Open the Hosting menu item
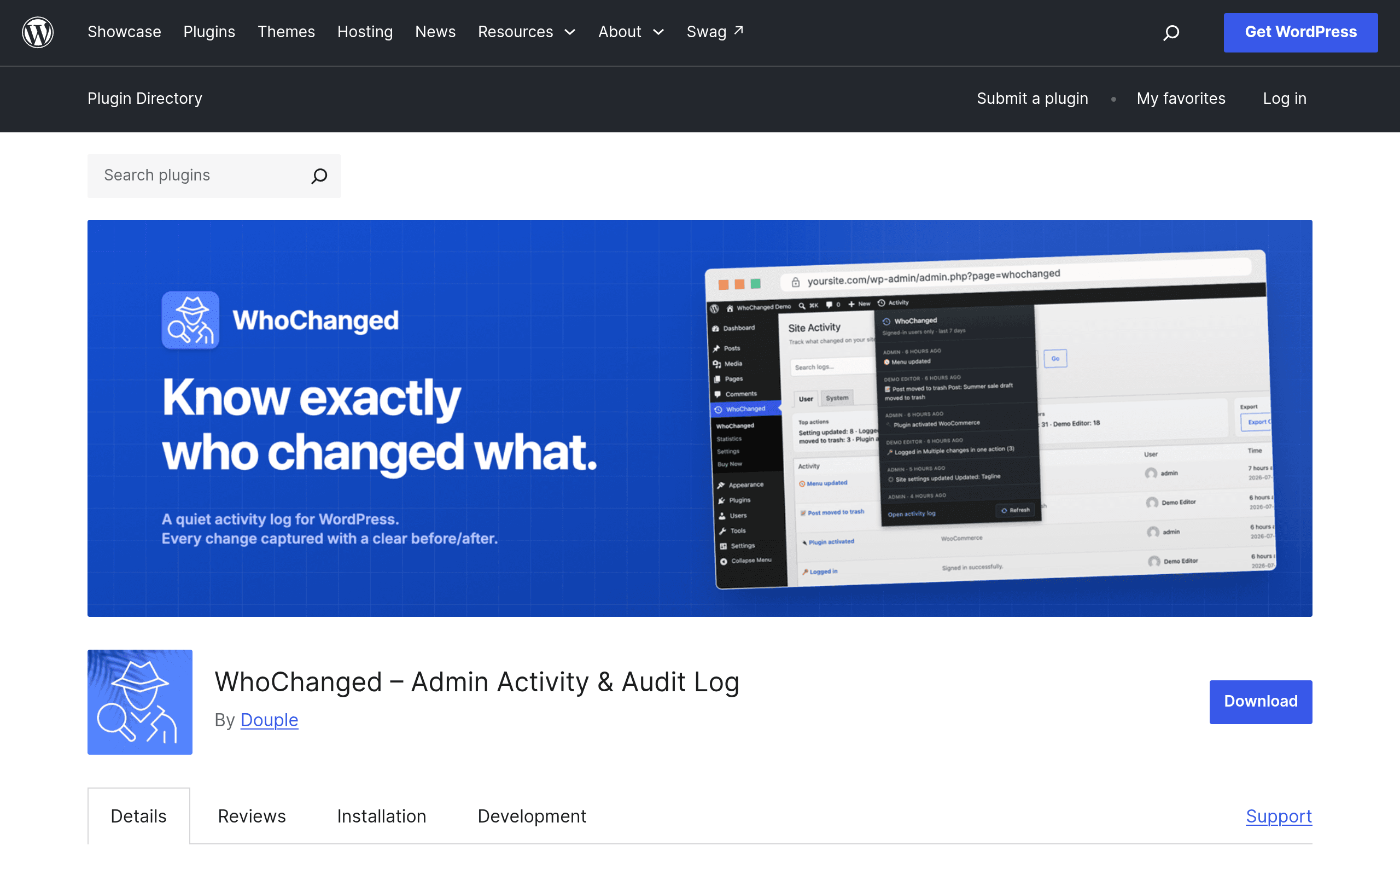 click(365, 32)
